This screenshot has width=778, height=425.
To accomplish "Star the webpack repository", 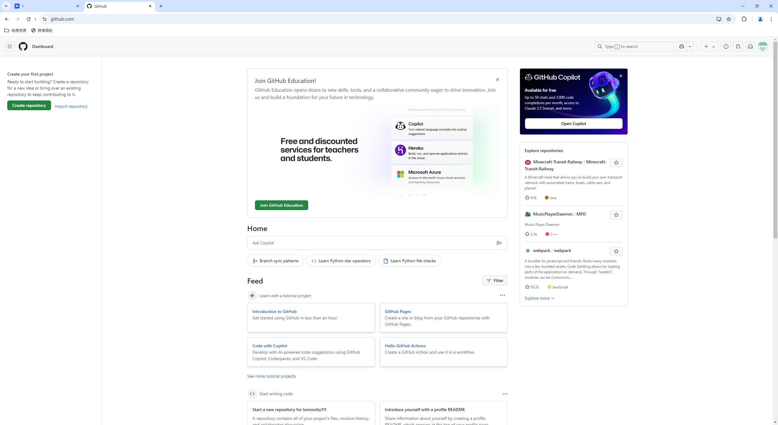I will [x=616, y=251].
